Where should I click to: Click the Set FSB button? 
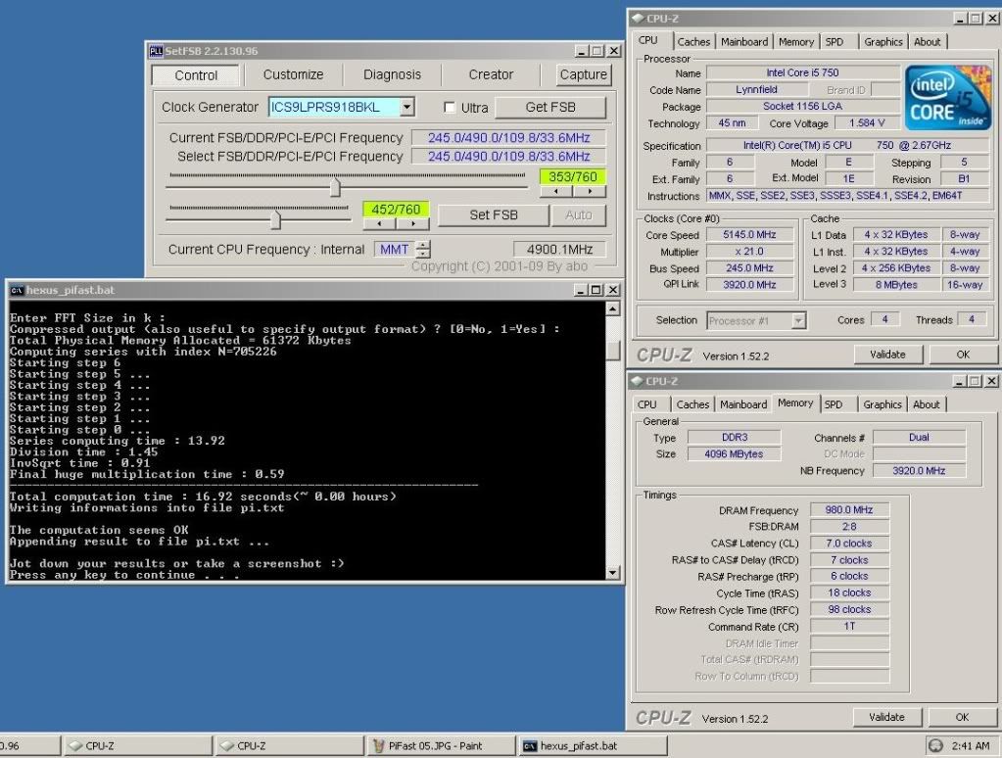coord(494,215)
